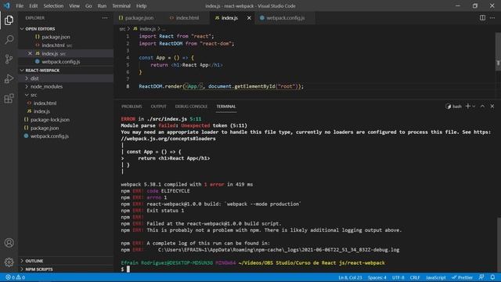Click the VS Code logo icon
501x282 pixels.
pyautogui.click(x=6, y=5)
